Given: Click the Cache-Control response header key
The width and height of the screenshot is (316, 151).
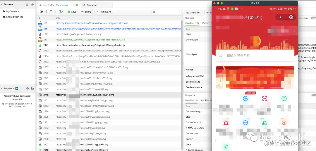Looking at the screenshot, I should coord(193,122).
